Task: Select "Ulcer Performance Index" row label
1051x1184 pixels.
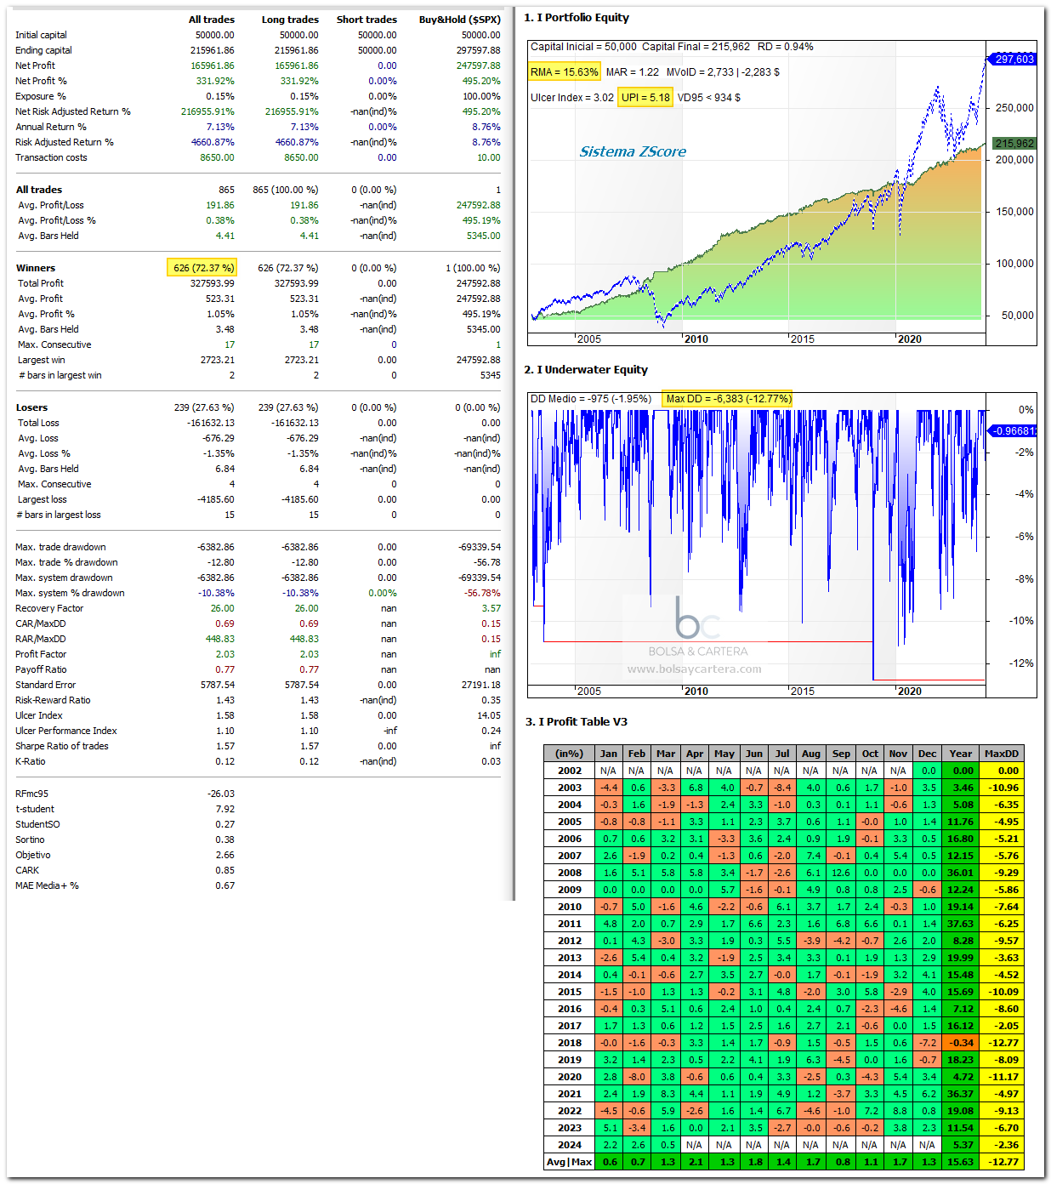Action: pos(66,731)
